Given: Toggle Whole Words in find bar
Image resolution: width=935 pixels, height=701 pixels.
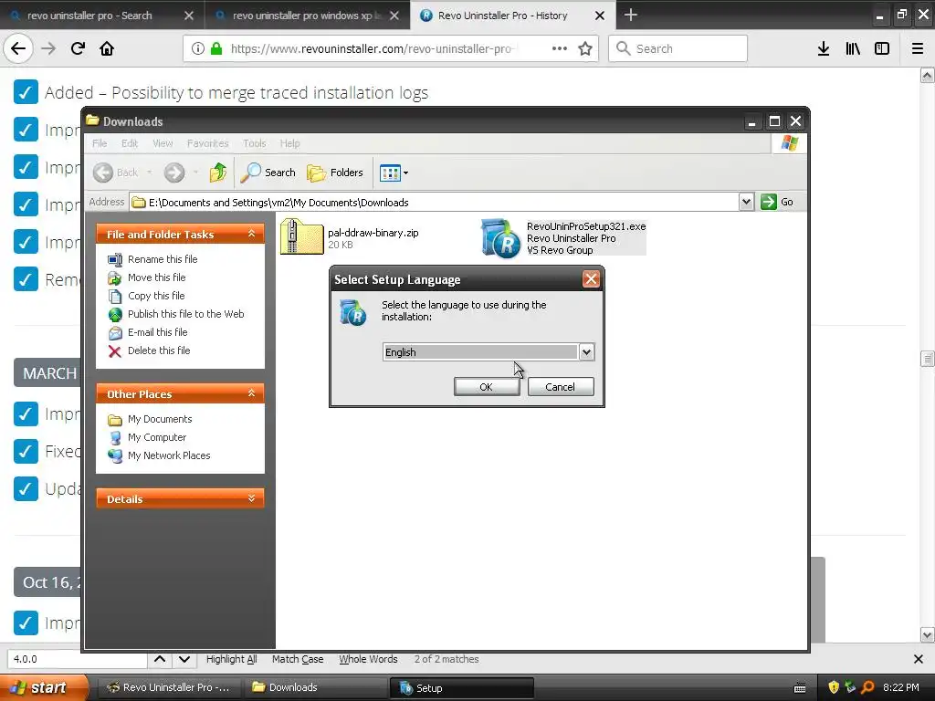Looking at the screenshot, I should click(x=368, y=659).
